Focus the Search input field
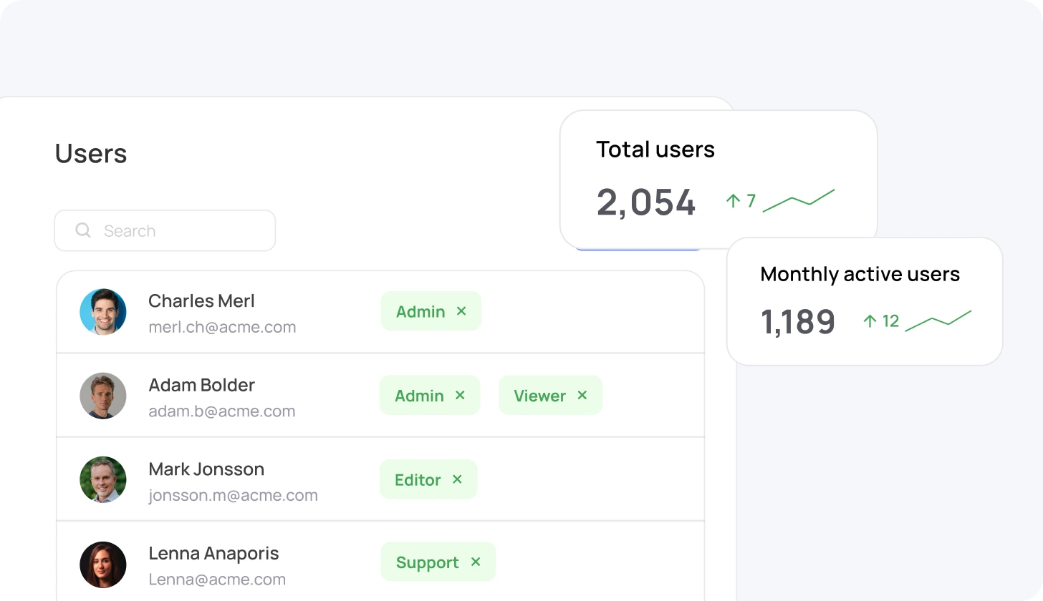 tap(179, 230)
